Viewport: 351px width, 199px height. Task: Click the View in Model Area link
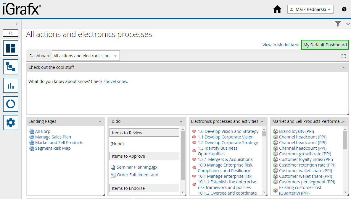click(281, 45)
